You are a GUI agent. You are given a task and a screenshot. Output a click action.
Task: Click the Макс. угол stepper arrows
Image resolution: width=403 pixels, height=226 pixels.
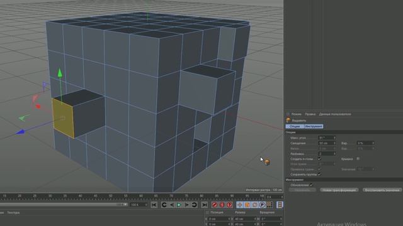334,138
